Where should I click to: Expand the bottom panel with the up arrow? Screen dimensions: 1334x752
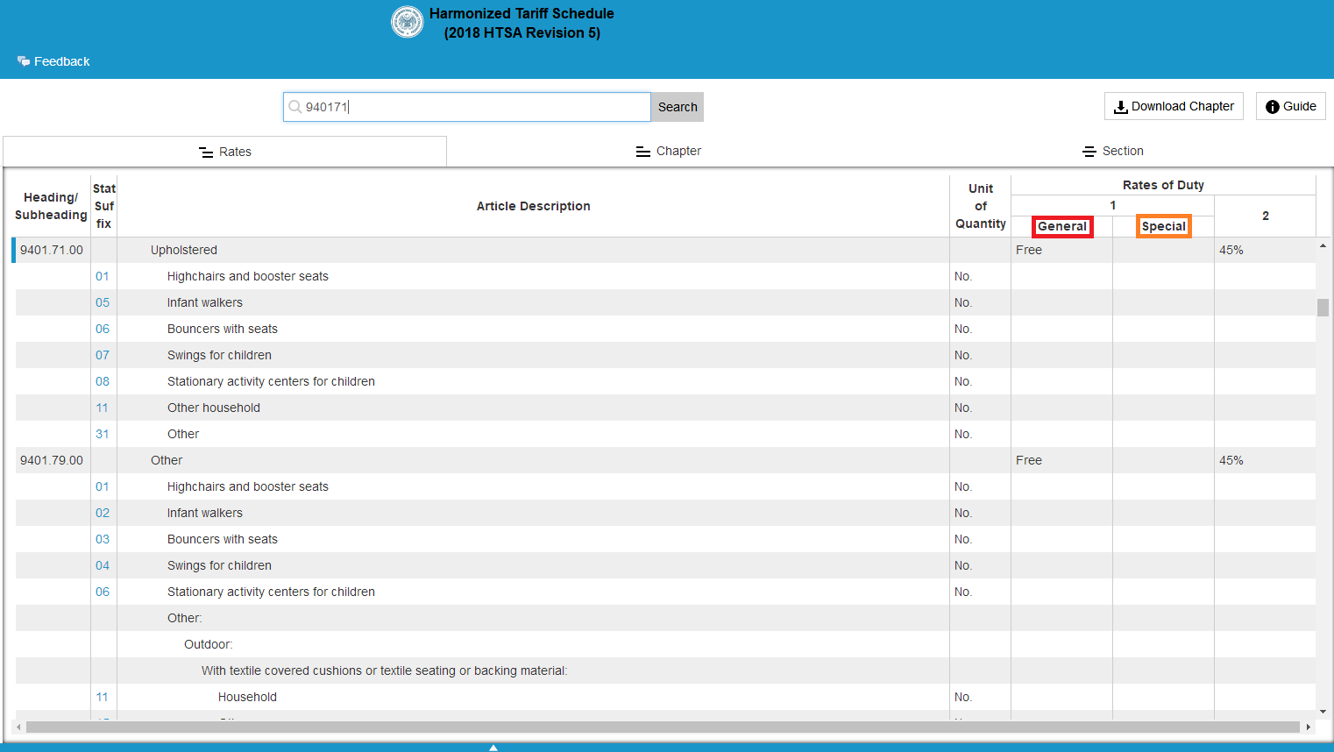point(493,748)
